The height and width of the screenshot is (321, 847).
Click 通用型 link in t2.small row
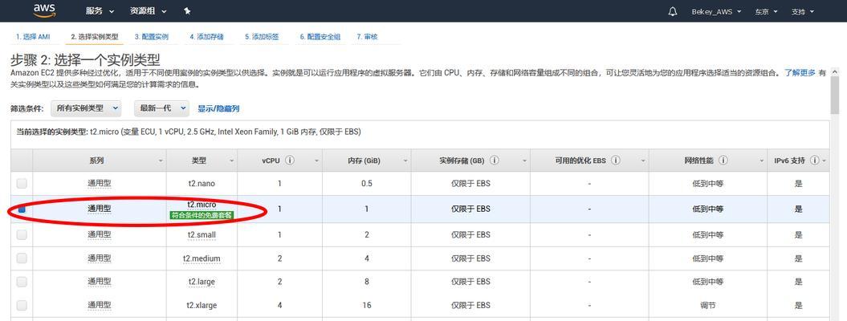pyautogui.click(x=100, y=234)
